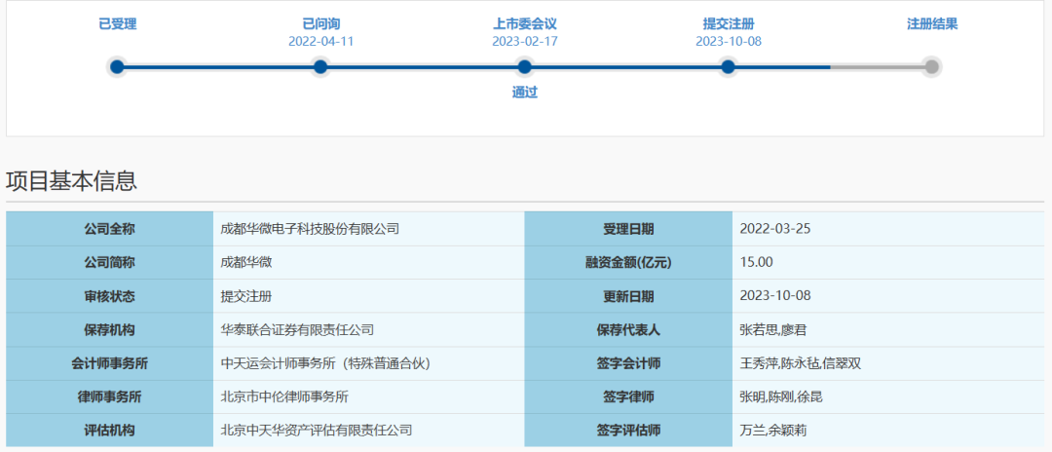Select the 注册结果 stage label
Image resolution: width=1052 pixels, height=452 pixels.
[932, 24]
